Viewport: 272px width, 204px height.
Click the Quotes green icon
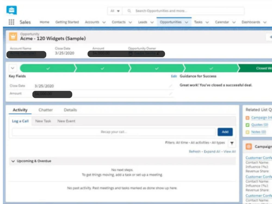click(x=248, y=125)
